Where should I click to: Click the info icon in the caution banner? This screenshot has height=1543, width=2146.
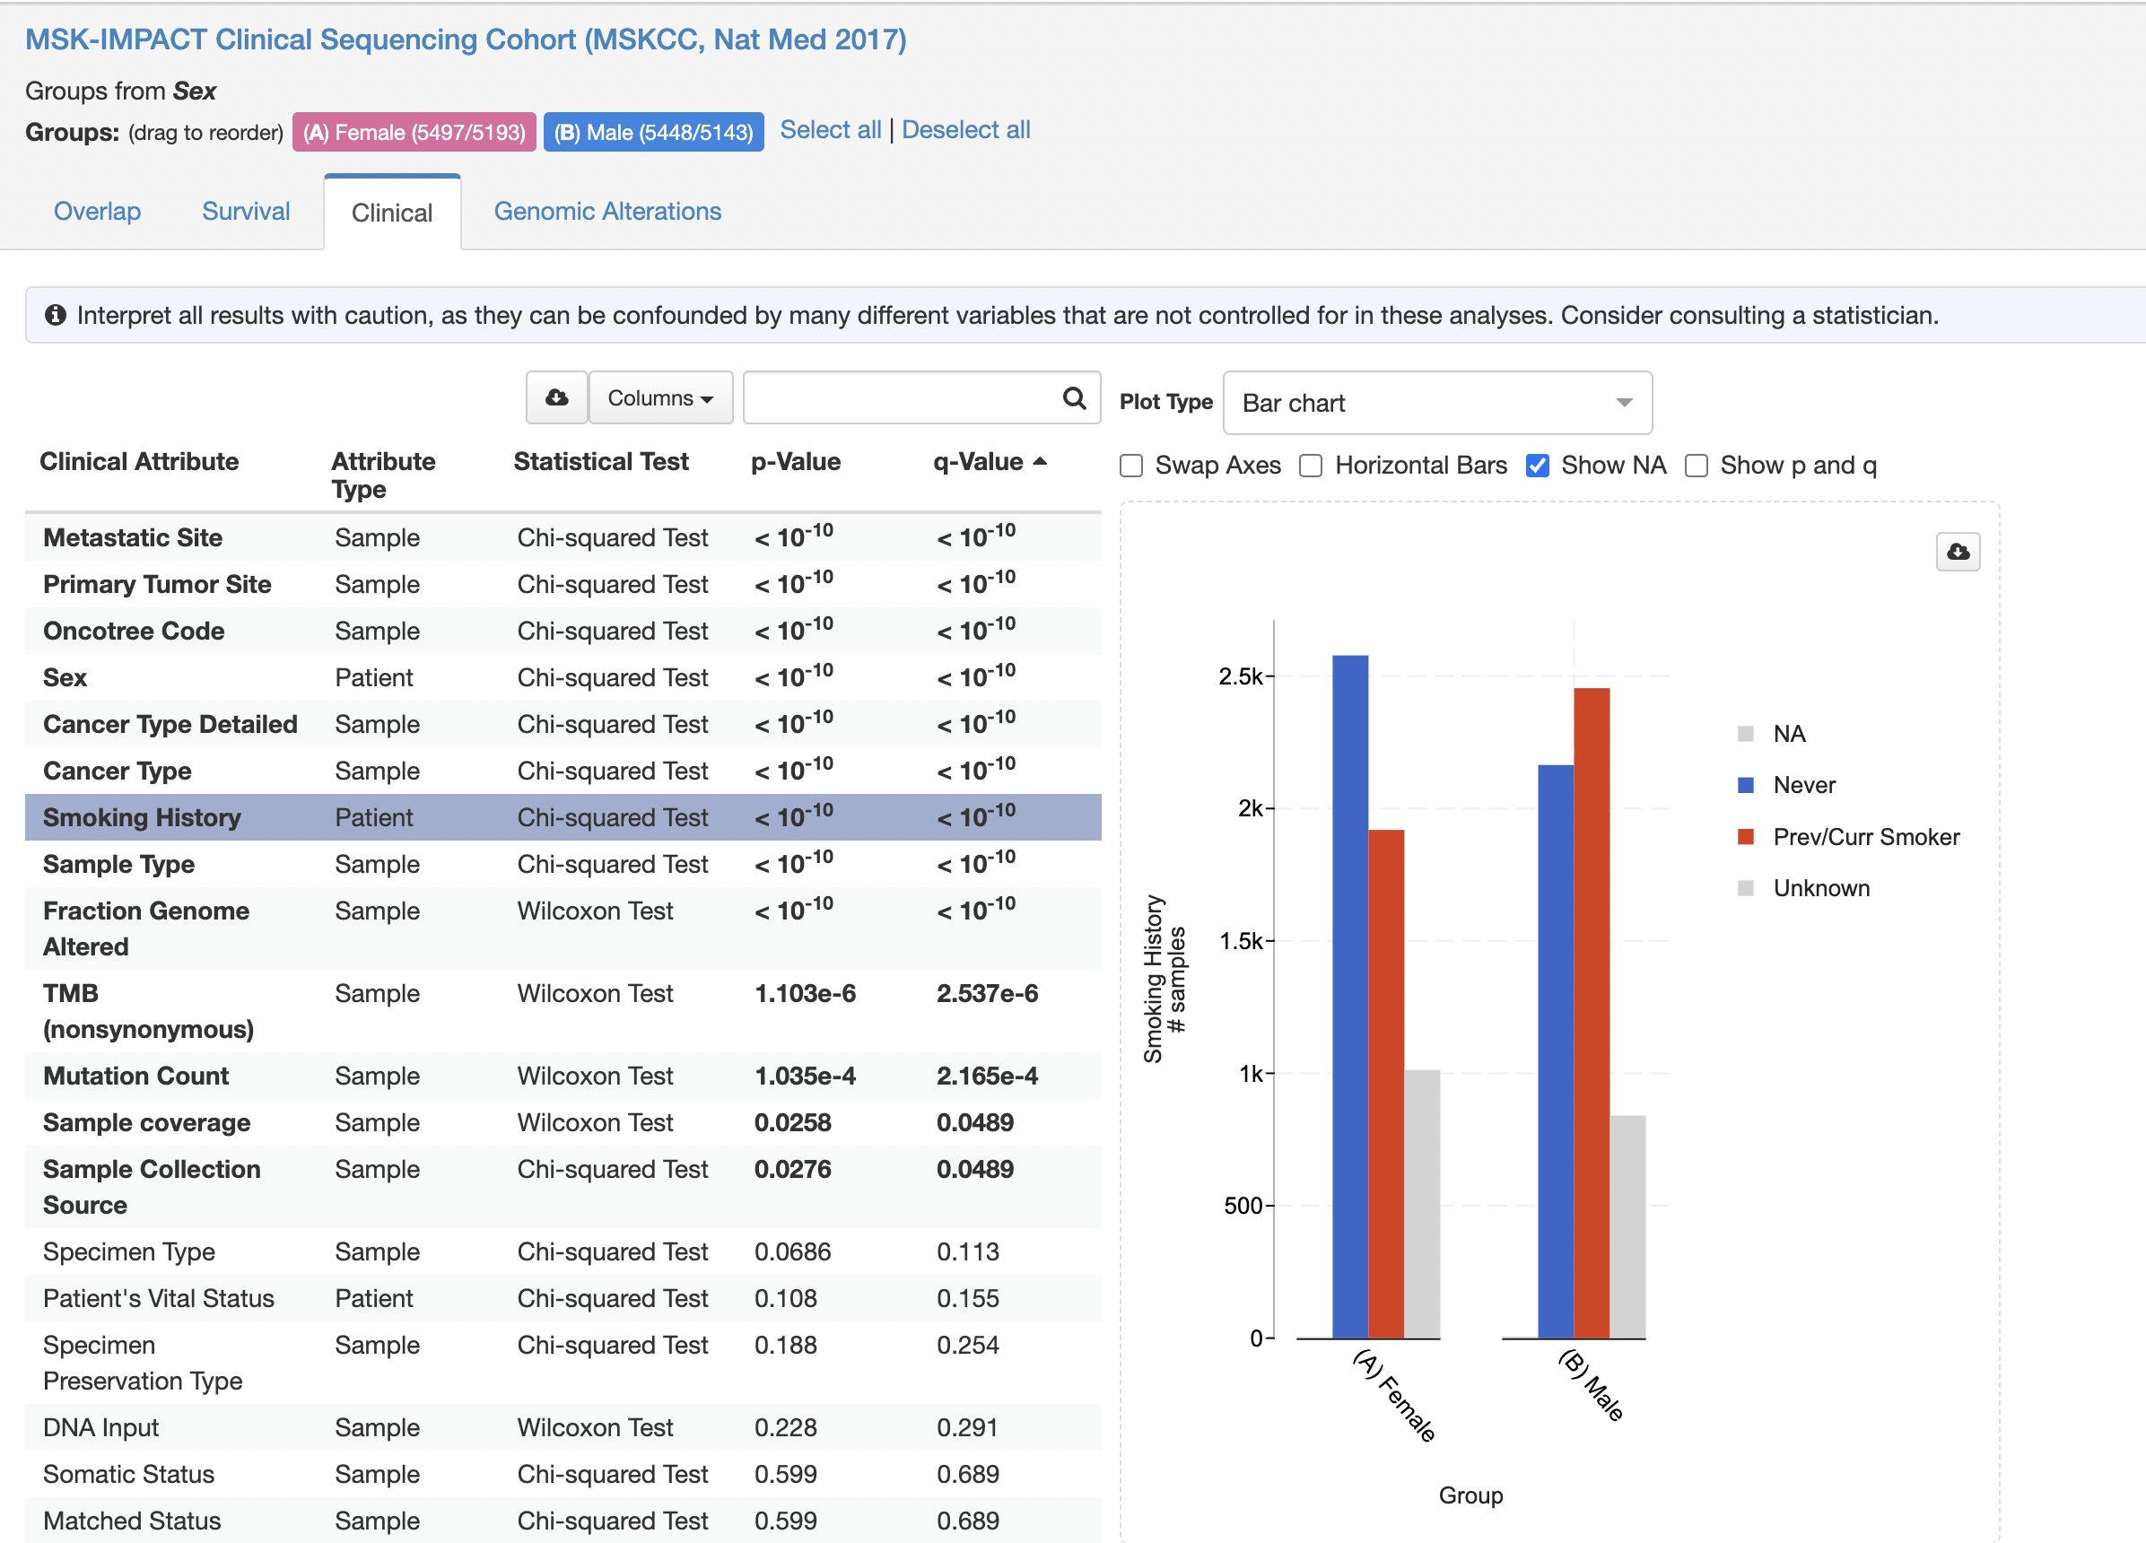(56, 315)
